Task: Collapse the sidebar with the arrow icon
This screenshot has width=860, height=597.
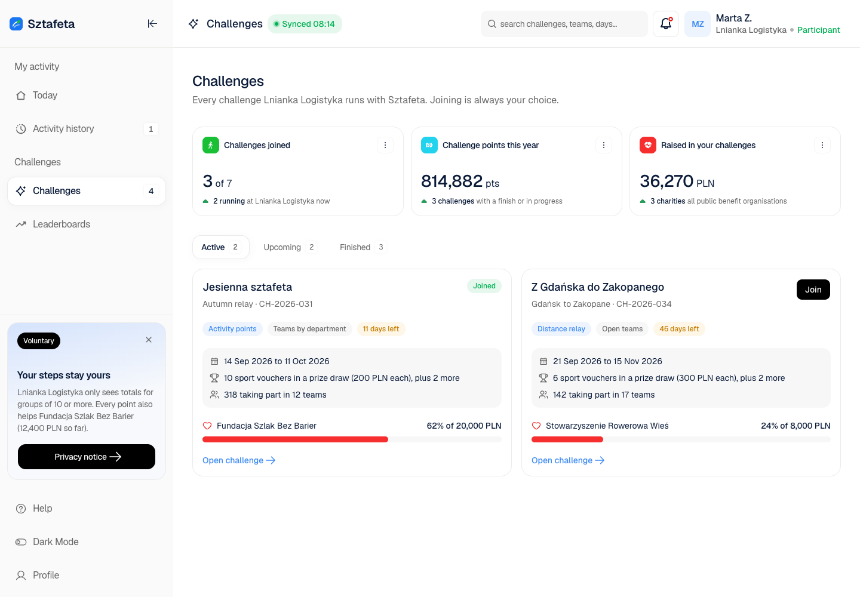Action: tap(152, 24)
